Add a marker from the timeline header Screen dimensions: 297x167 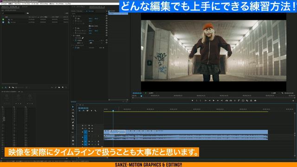click(x=91, y=110)
